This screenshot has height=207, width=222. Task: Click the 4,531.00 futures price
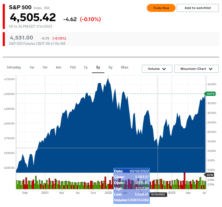click(21, 38)
